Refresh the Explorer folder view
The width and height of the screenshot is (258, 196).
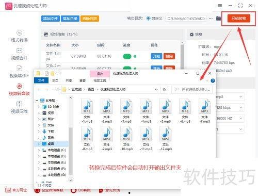[x=164, y=90]
